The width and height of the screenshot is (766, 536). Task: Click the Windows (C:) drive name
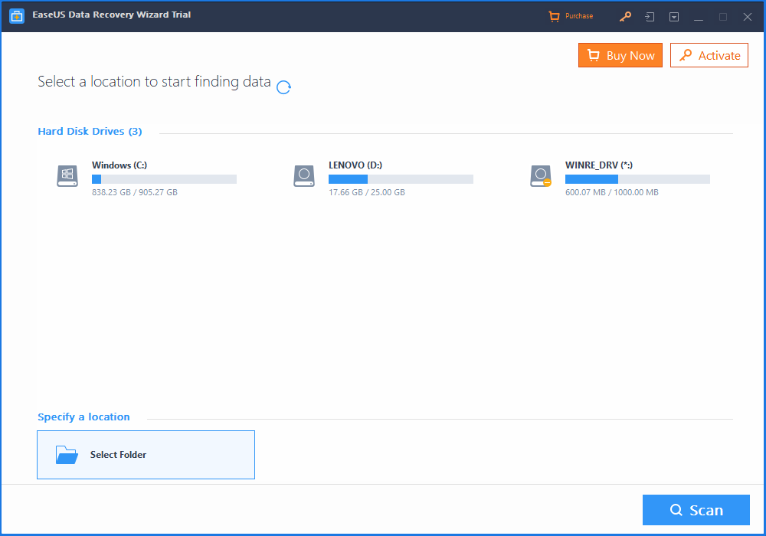click(x=119, y=165)
